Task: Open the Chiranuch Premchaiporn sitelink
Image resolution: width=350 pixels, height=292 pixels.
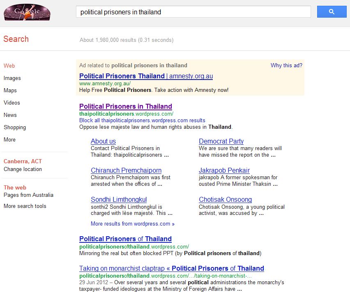Action: point(126,170)
